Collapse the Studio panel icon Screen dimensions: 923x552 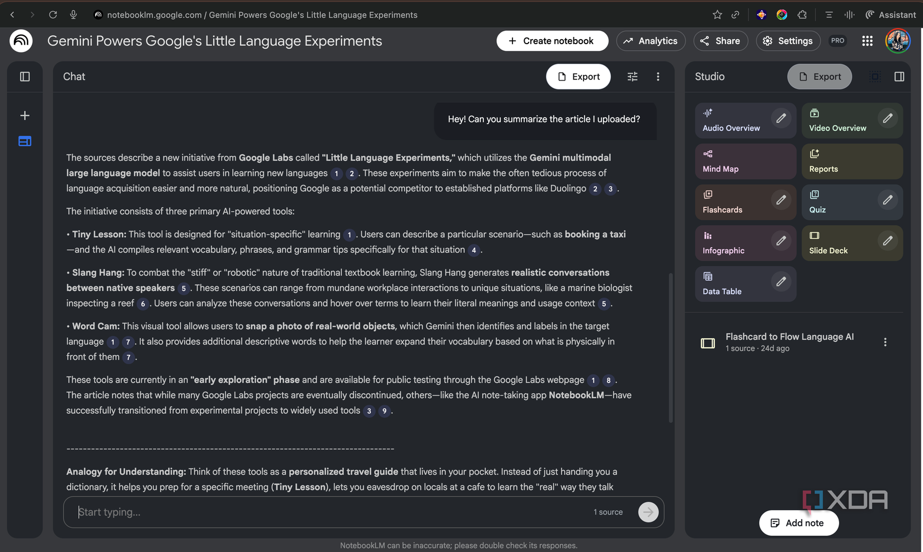click(899, 77)
